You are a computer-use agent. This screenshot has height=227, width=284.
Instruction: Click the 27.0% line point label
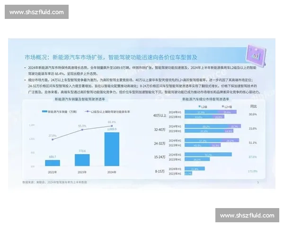click(53, 136)
